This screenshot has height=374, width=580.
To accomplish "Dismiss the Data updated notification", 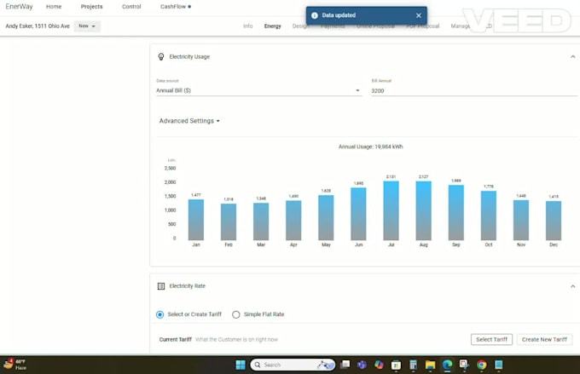I will [418, 15].
